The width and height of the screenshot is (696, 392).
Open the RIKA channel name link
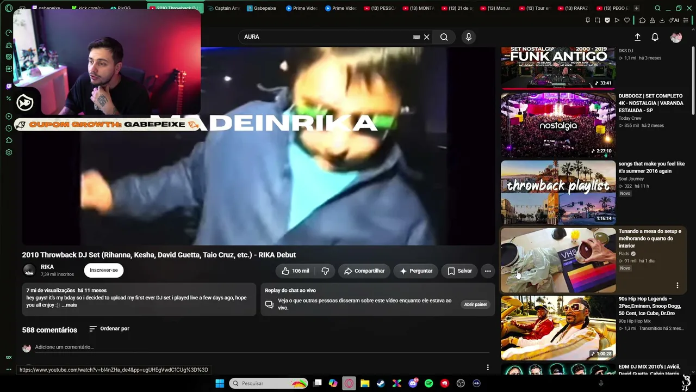click(47, 267)
